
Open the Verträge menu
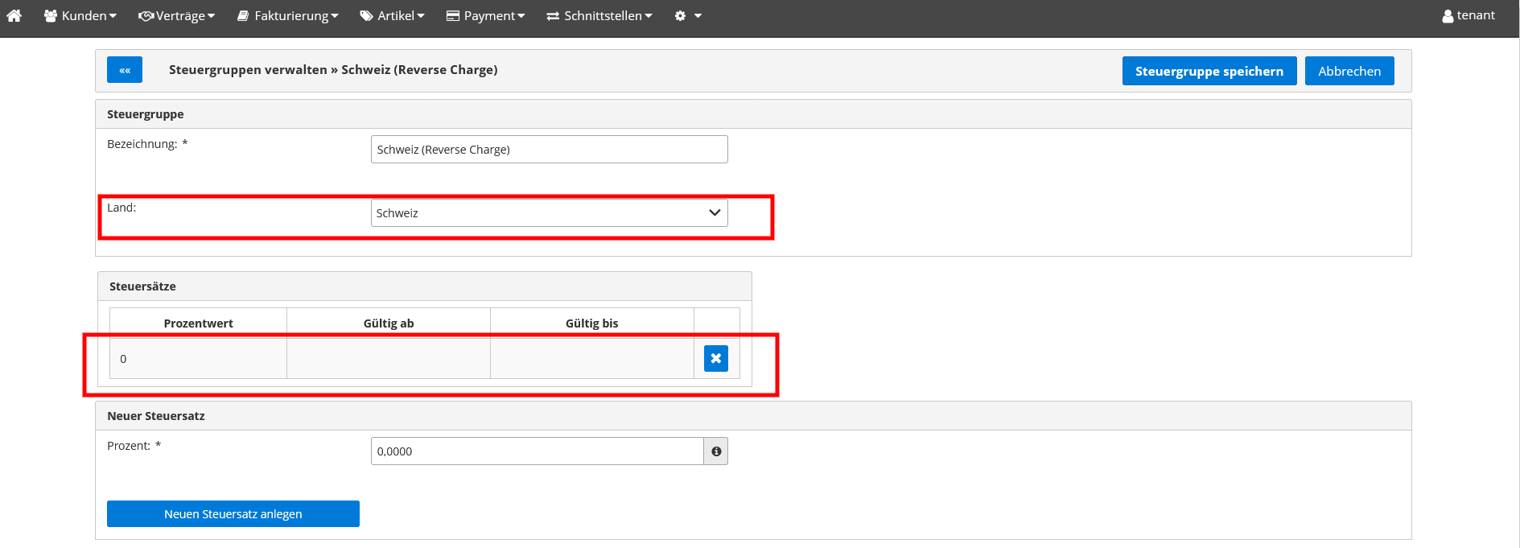coord(176,15)
